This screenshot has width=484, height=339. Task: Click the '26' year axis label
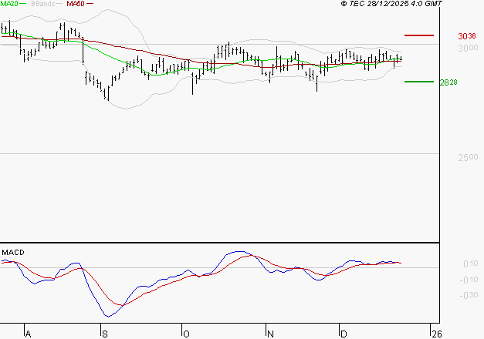pyautogui.click(x=436, y=334)
